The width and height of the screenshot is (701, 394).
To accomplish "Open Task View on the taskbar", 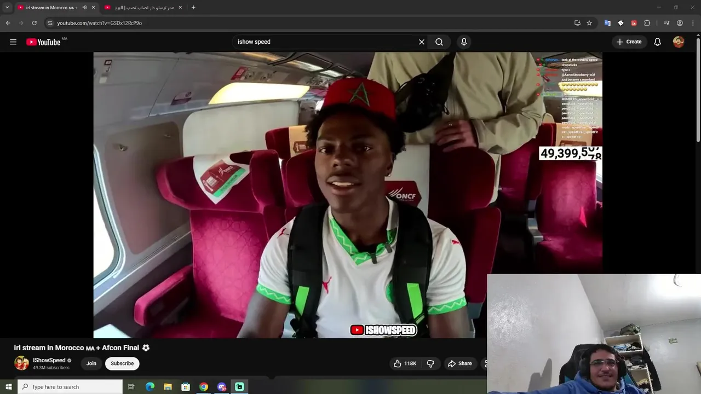I will [x=131, y=387].
